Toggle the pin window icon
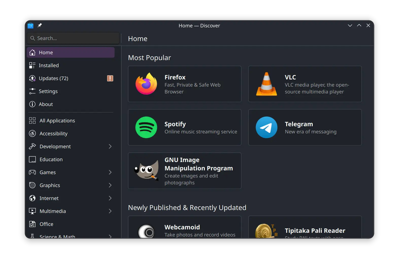 [40, 25]
